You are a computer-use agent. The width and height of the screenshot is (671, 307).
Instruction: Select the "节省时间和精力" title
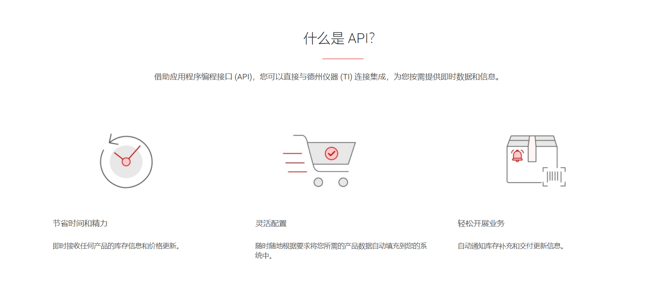(x=80, y=223)
